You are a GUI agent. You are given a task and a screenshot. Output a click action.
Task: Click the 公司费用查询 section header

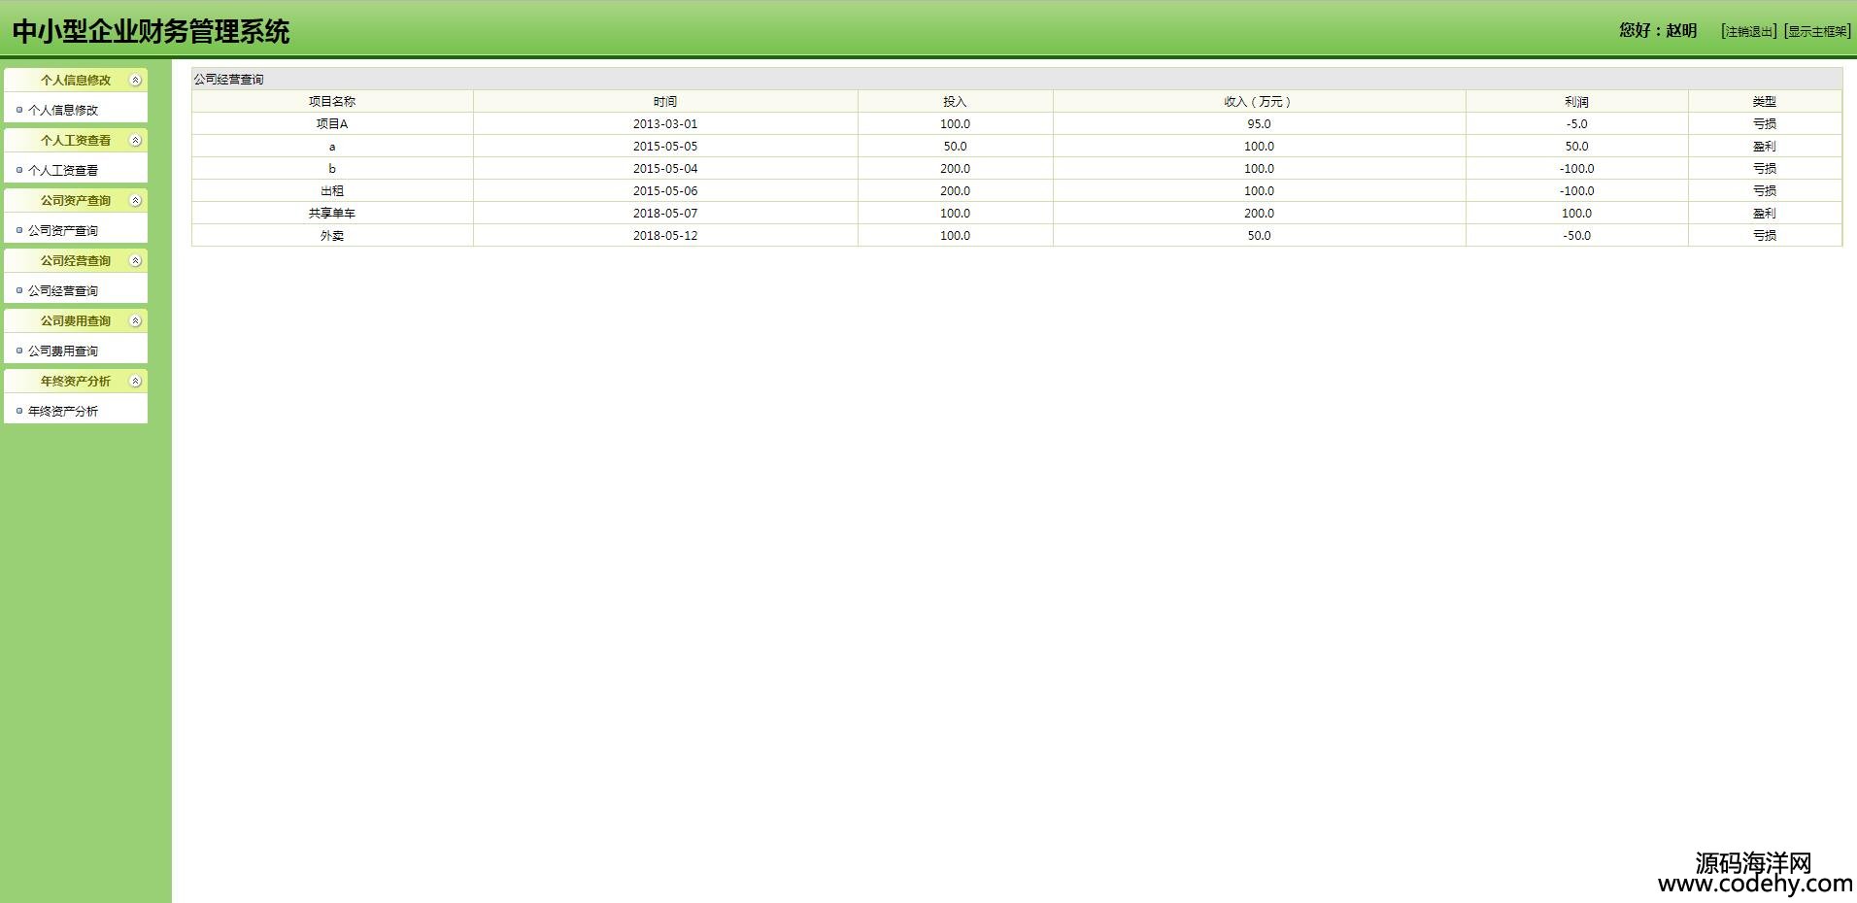(76, 321)
